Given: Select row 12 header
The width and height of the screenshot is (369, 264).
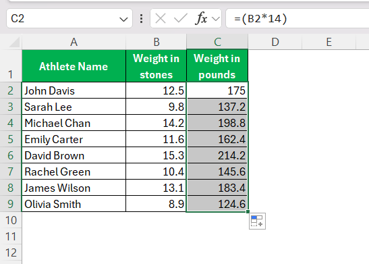Looking at the screenshot, I should tap(11, 253).
